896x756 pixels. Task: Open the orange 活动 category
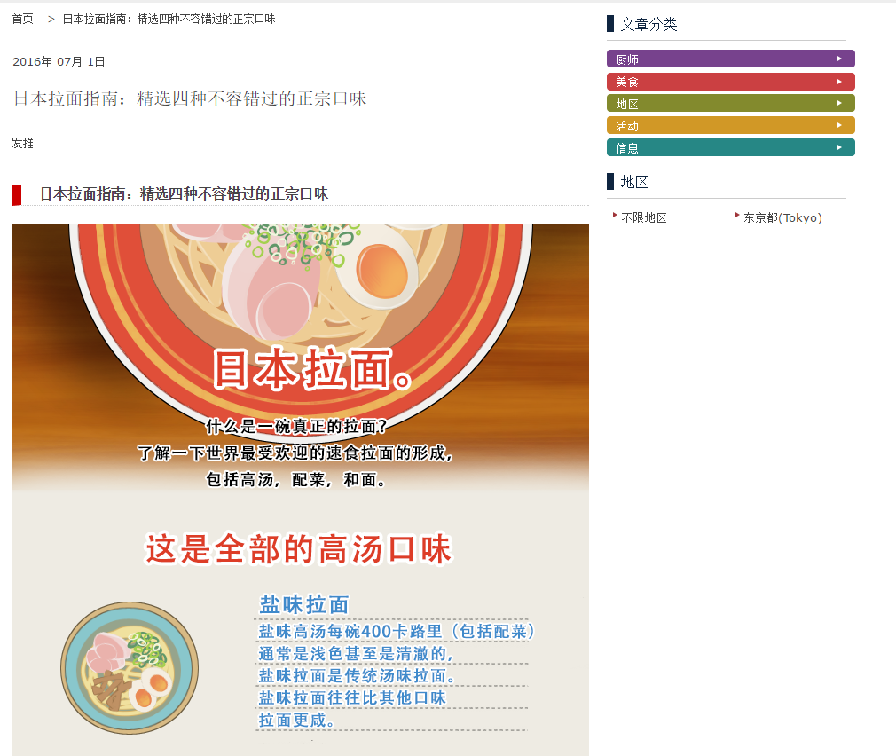tap(730, 125)
